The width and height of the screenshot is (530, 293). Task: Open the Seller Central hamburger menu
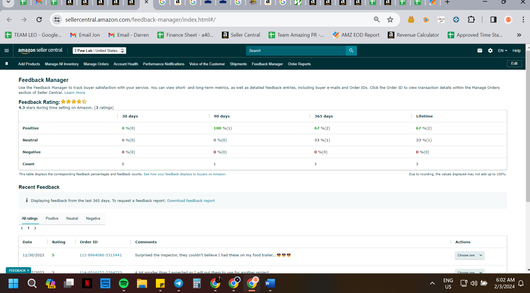7,51
